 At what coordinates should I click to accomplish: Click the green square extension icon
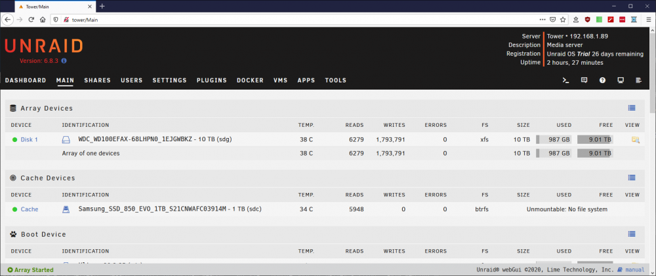click(599, 19)
